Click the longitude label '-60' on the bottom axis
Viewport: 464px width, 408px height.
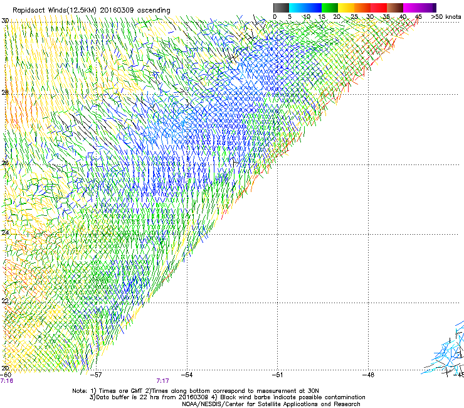pyautogui.click(x=6, y=375)
